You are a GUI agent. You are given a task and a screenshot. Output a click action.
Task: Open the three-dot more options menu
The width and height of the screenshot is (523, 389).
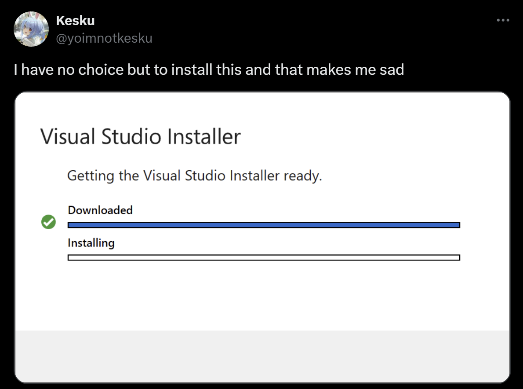tap(503, 20)
